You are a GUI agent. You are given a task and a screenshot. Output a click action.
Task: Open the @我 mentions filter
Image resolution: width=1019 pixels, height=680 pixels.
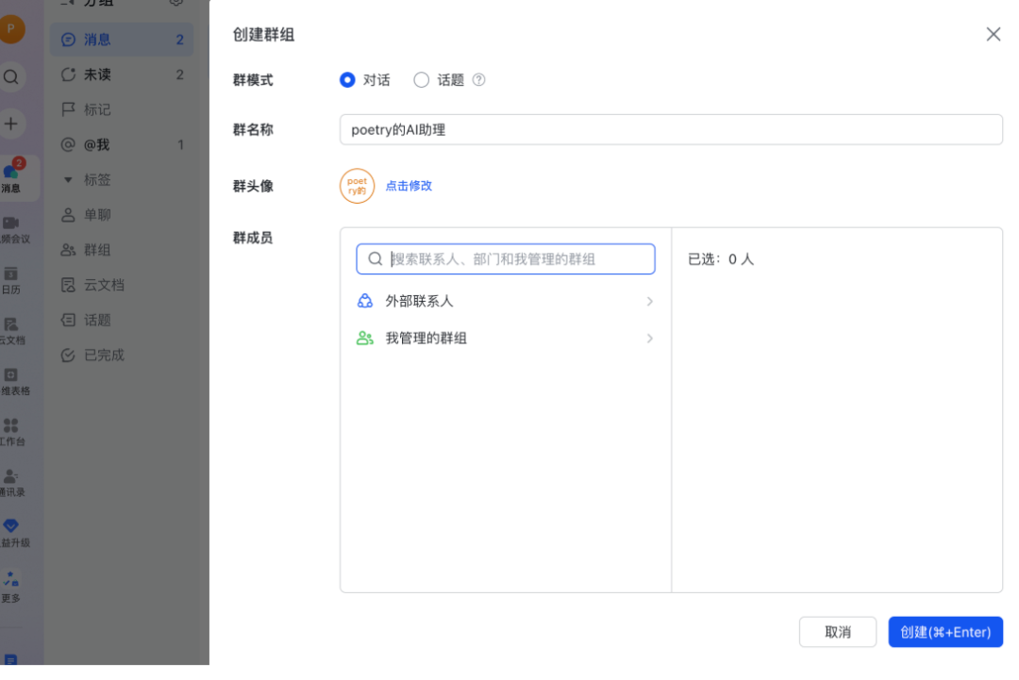tap(122, 145)
